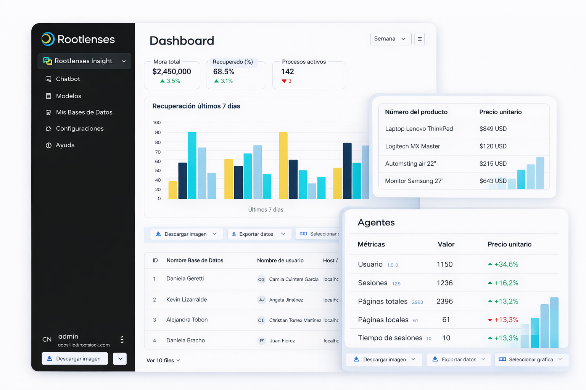
Task: Click the tallest yellow bar in chart
Action: tap(283, 165)
